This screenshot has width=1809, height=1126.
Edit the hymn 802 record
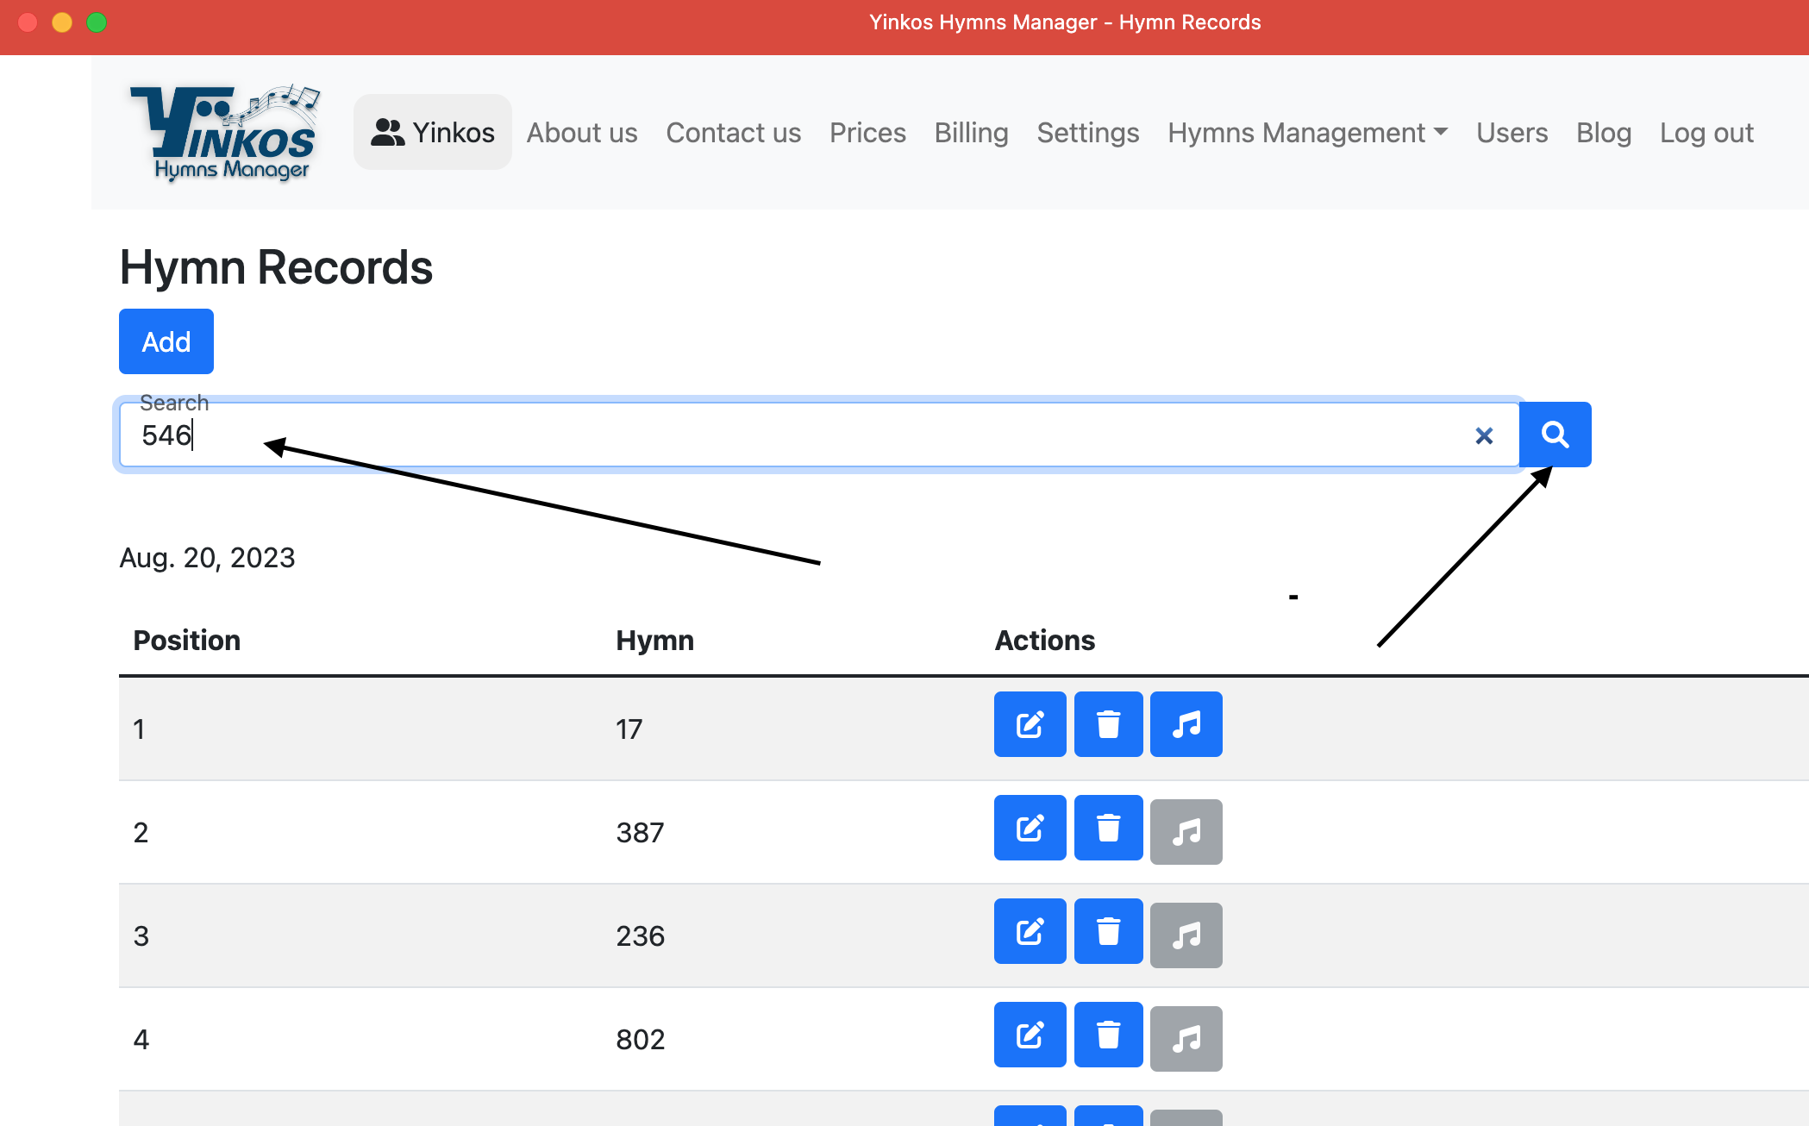tap(1030, 1035)
